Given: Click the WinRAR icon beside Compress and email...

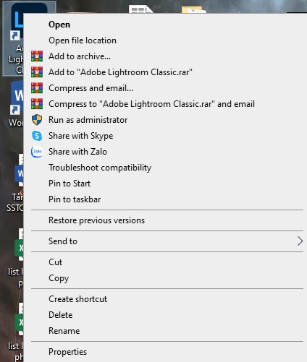Looking at the screenshot, I should point(37,88).
